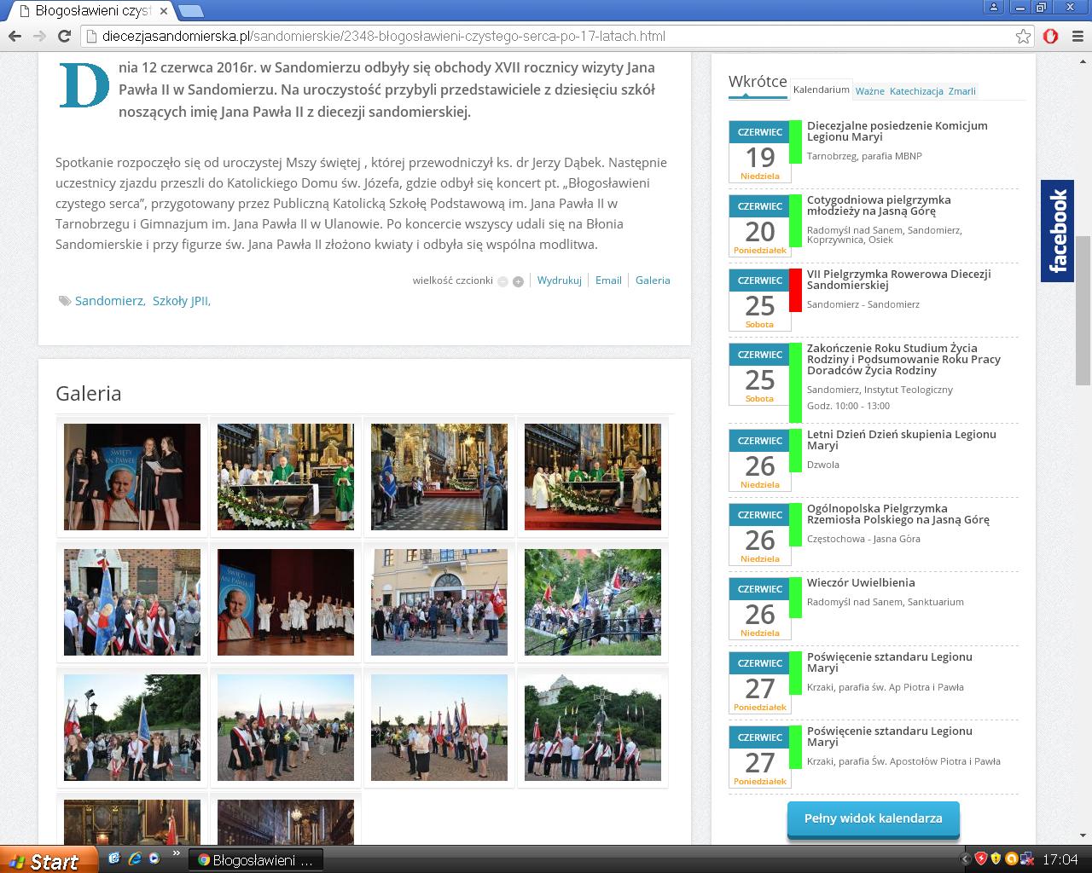1092x873 pixels.
Task: Open Chrome's user profile button
Action: coord(993,8)
